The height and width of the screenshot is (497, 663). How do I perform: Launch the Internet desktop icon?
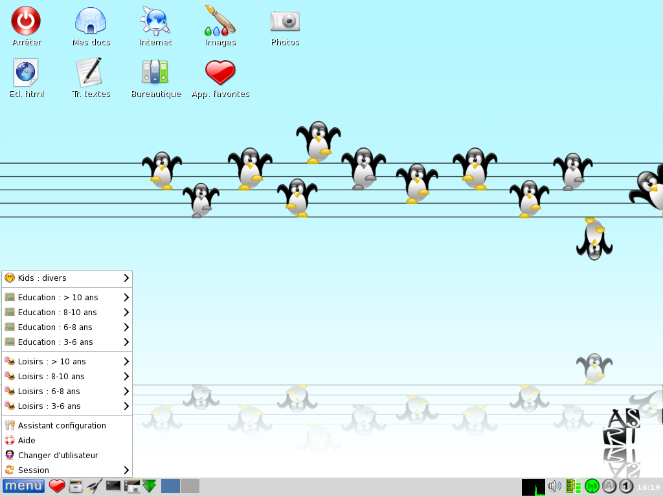click(155, 20)
